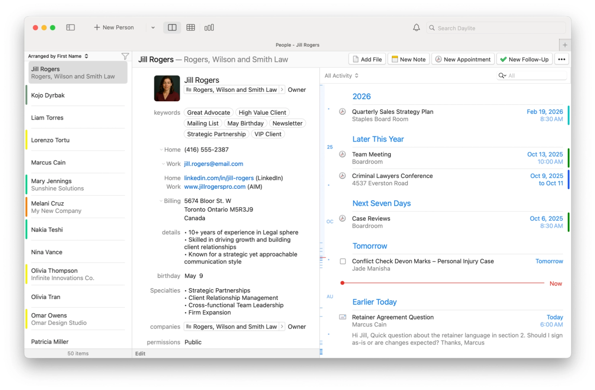
Task: Open Retainer Agreement Question email icon
Action: 342,317
